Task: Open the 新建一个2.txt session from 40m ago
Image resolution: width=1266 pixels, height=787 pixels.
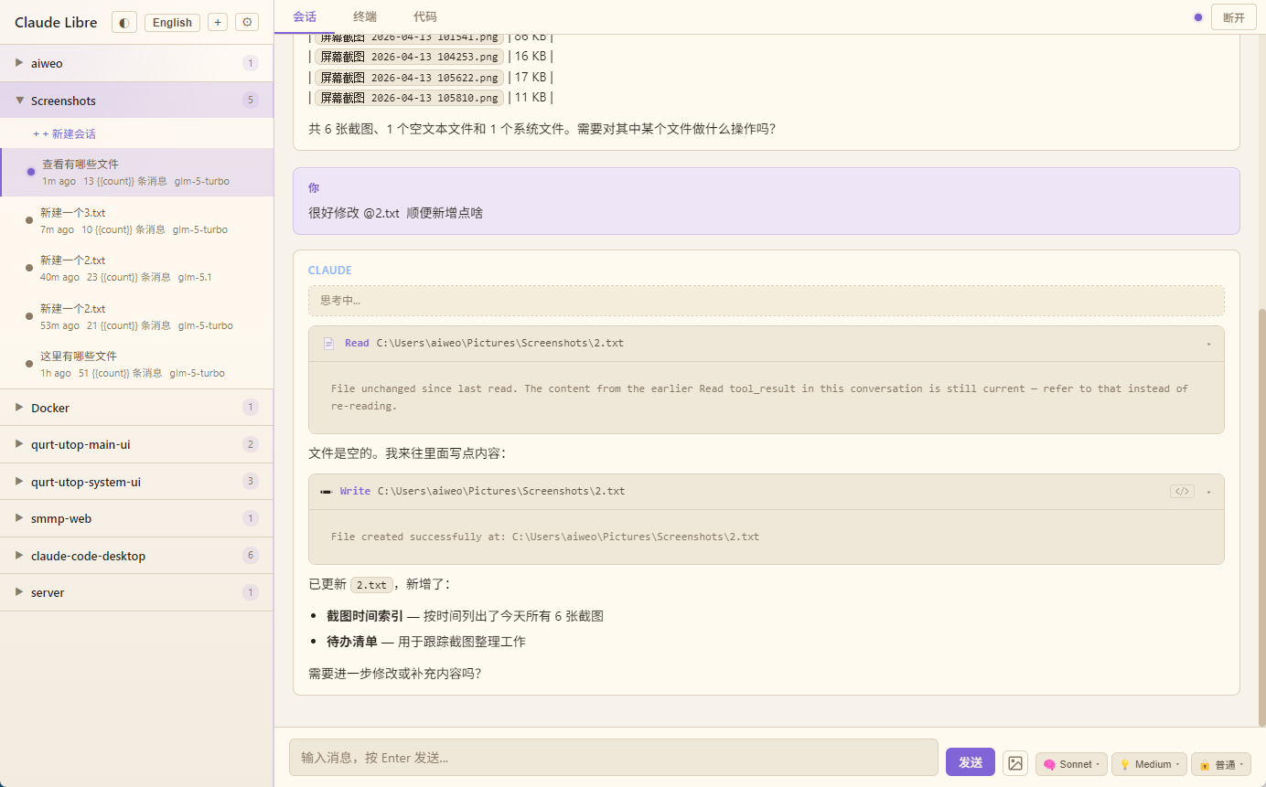Action: (136, 268)
